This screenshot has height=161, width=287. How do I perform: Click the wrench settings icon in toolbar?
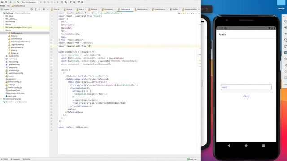pyautogui.click(x=71, y=2)
